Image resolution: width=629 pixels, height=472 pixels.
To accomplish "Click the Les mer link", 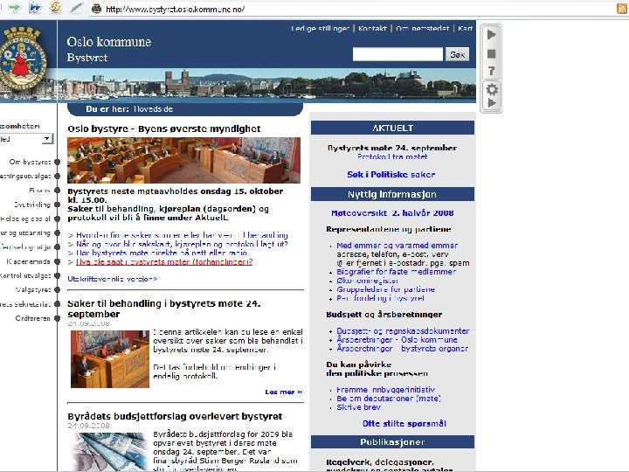I will point(284,392).
